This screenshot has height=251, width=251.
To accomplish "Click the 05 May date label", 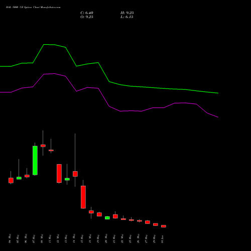I will tap(18, 238).
